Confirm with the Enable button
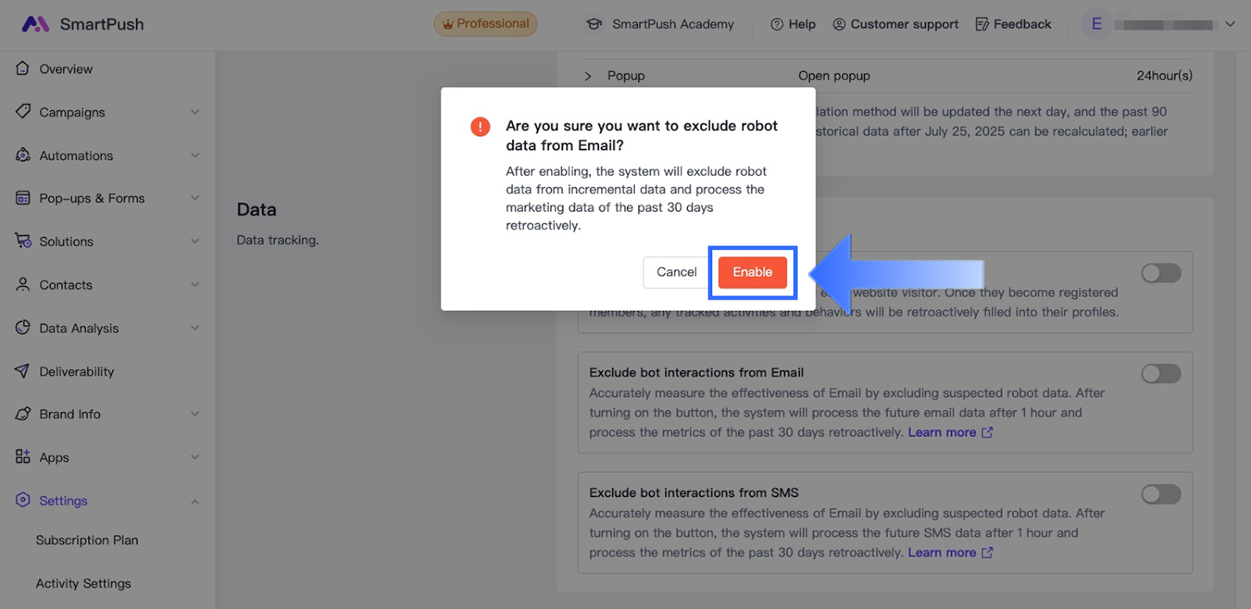The image size is (1251, 609). [752, 272]
